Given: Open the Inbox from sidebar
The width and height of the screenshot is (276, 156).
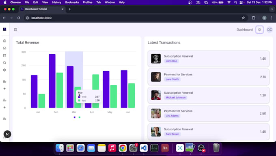Looking at the screenshot, I should click(x=4, y=48).
